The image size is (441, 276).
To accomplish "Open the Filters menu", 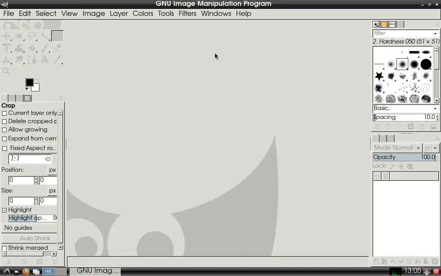I will tap(187, 13).
